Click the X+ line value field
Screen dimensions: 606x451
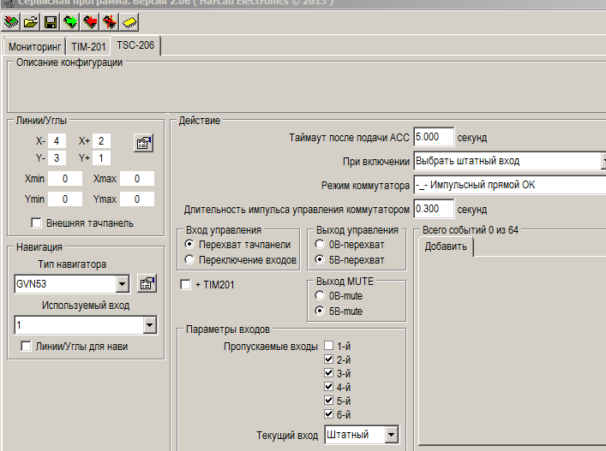[101, 141]
